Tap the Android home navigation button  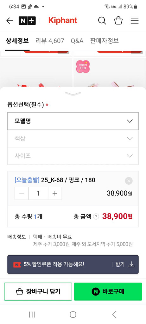[73, 315]
